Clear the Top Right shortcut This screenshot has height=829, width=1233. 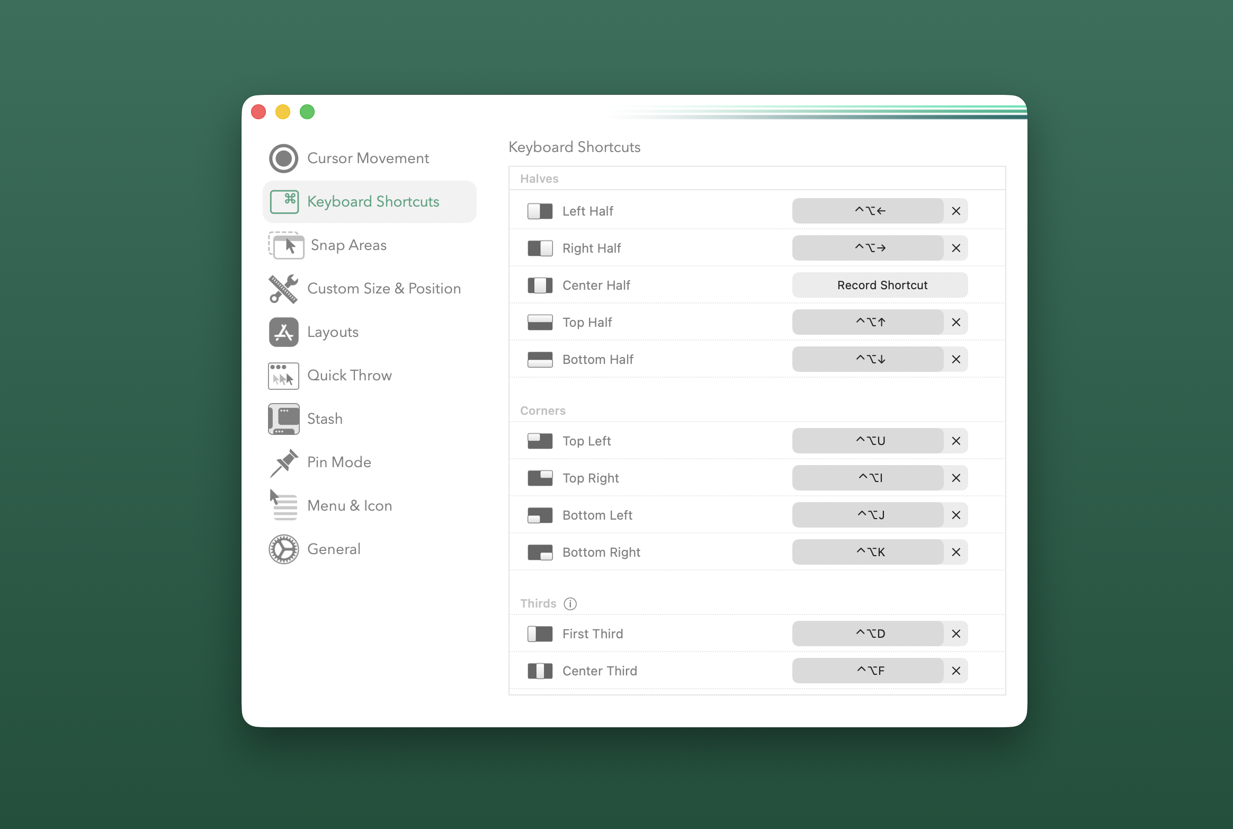(x=956, y=478)
